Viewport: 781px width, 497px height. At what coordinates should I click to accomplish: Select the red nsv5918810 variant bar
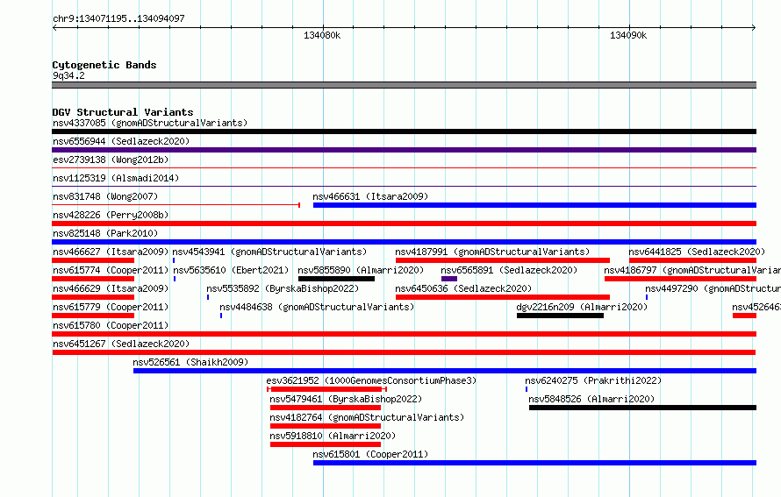tap(326, 444)
